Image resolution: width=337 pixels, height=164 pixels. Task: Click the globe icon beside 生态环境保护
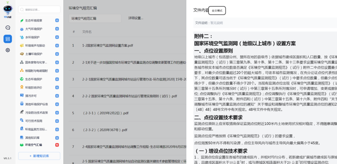point(22,79)
